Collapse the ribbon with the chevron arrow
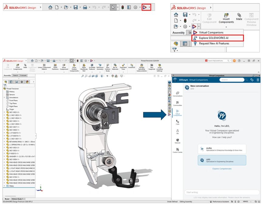Image resolution: width=263 pixels, height=205 pixels. tap(258, 72)
